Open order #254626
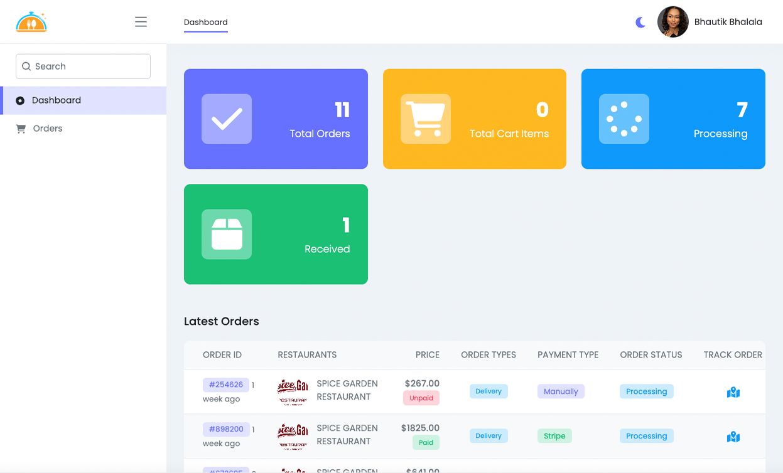 click(226, 385)
